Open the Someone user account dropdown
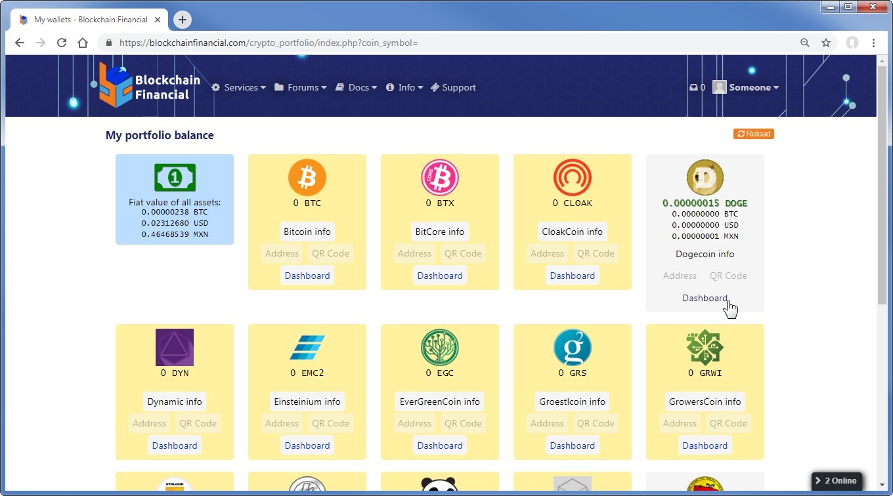 point(746,87)
